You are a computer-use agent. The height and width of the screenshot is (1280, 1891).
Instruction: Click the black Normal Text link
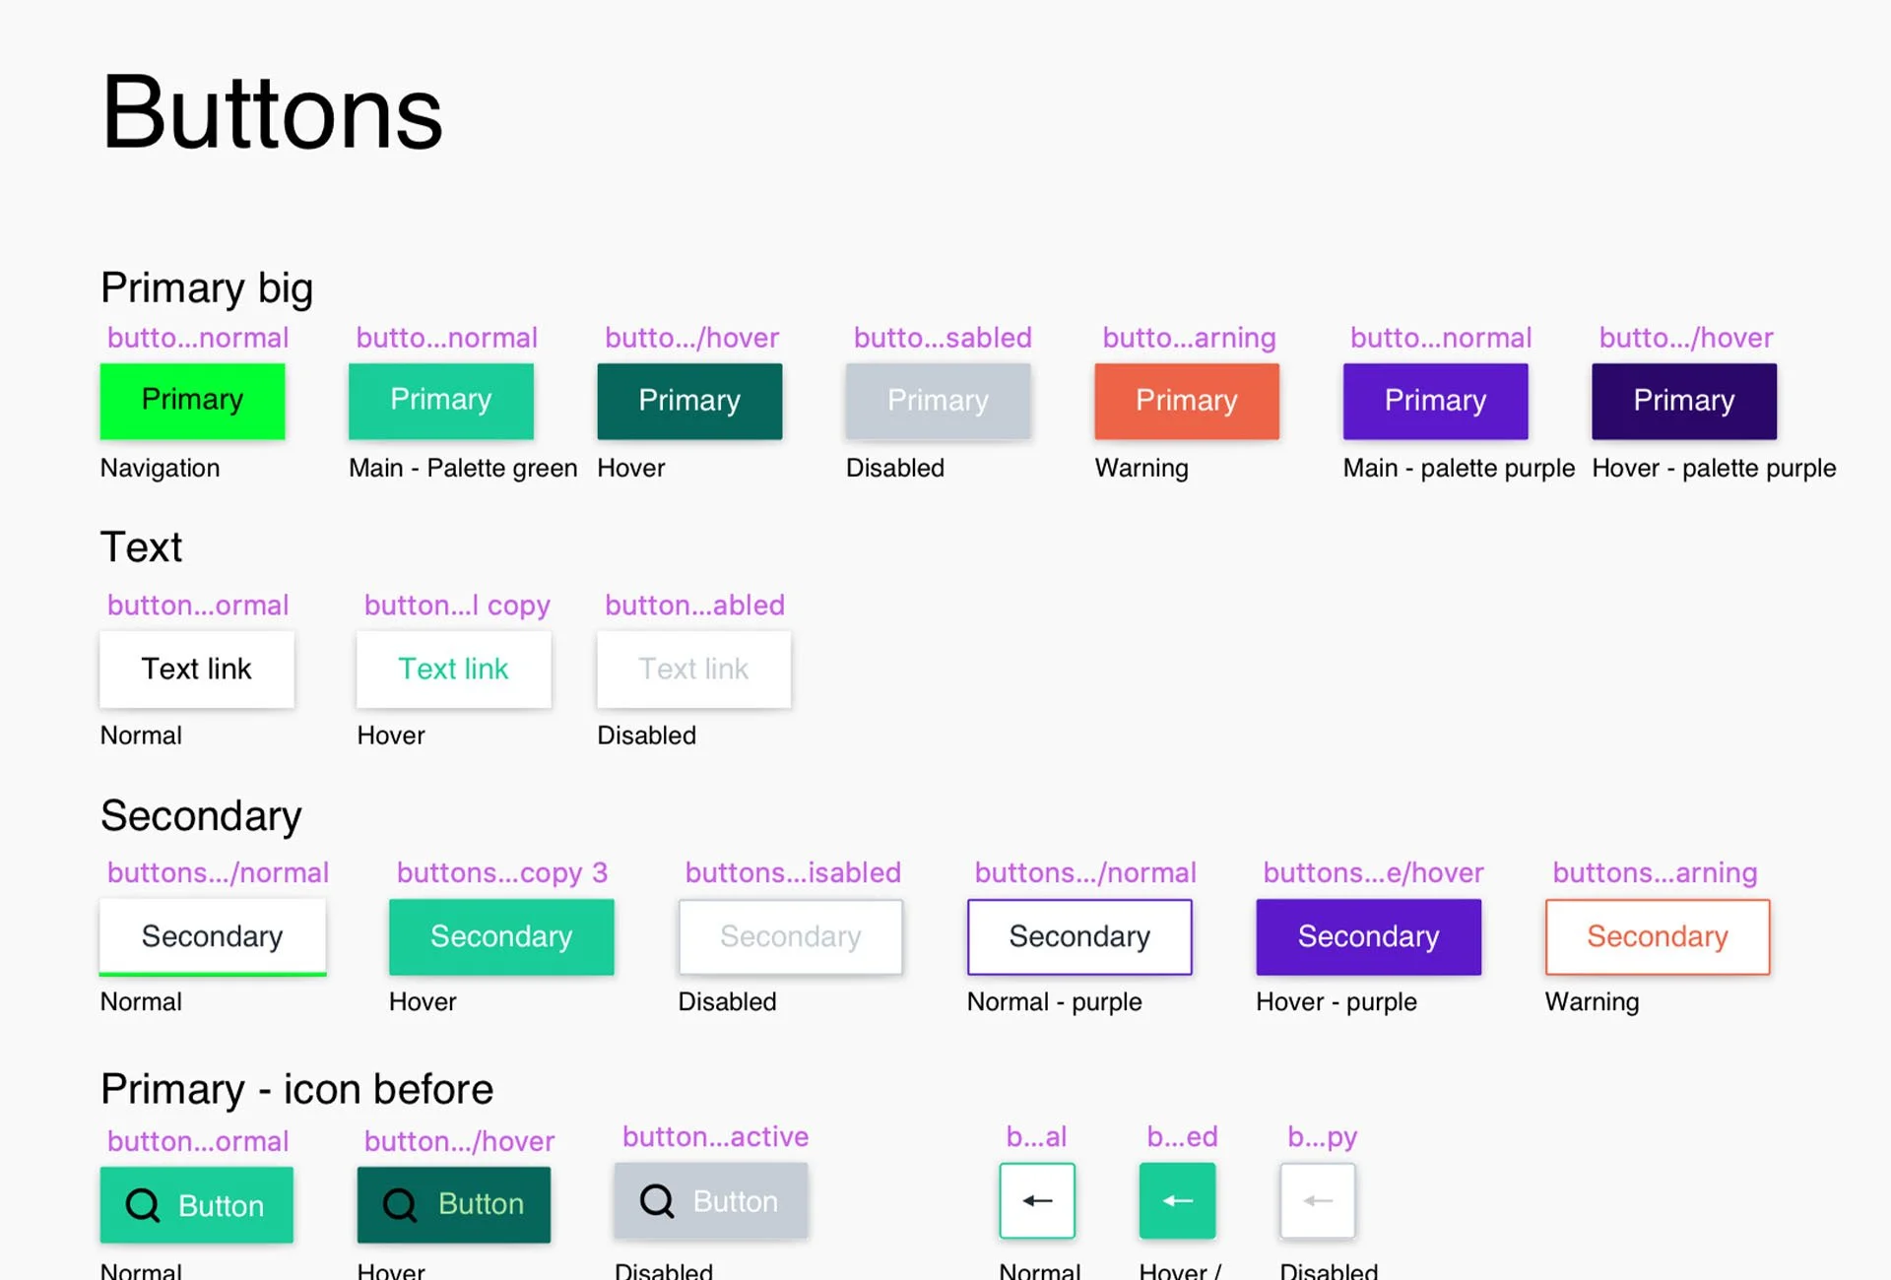pos(196,669)
